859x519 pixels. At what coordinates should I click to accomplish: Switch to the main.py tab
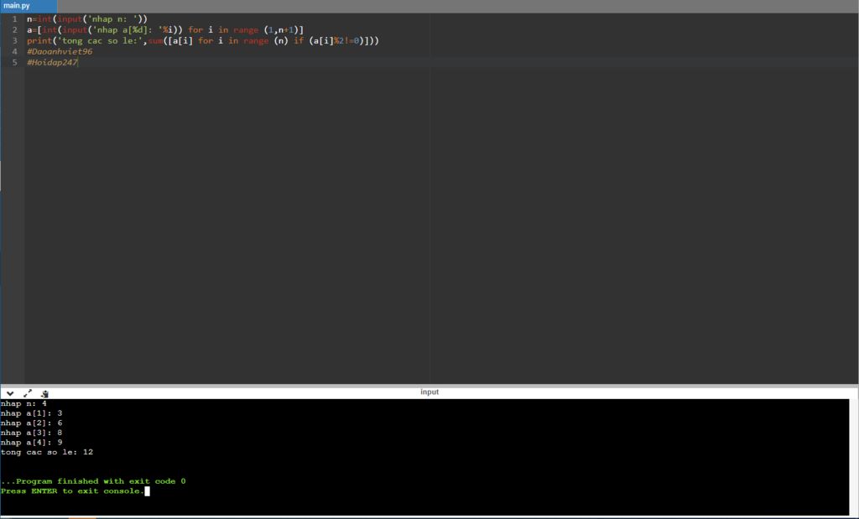(x=28, y=6)
